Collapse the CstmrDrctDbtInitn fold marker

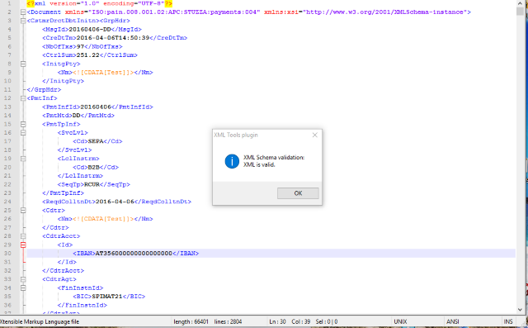click(x=23, y=21)
